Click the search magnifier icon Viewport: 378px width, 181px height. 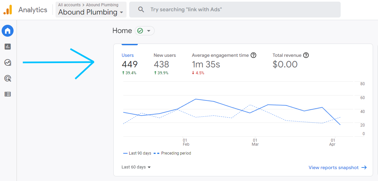pyautogui.click(x=141, y=10)
